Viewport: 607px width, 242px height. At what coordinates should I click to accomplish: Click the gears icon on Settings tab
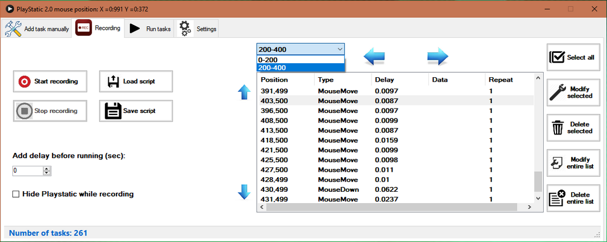coord(185,29)
